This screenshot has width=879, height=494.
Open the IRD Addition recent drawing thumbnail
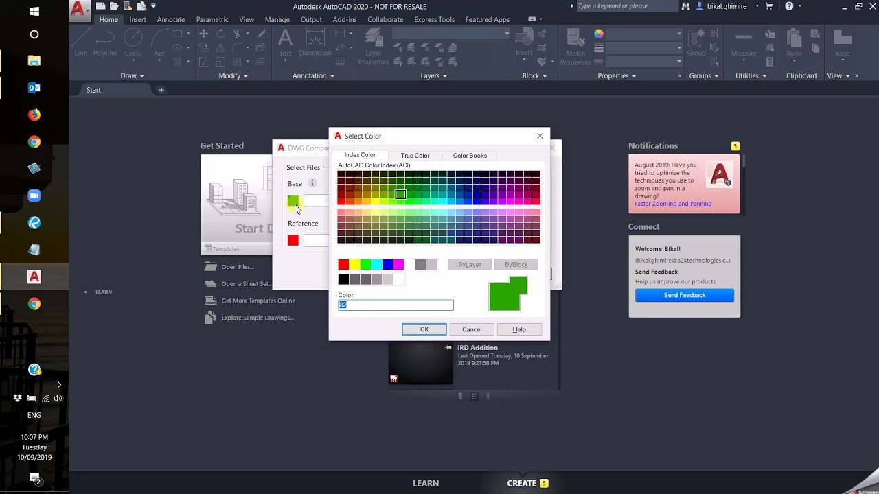(420, 364)
